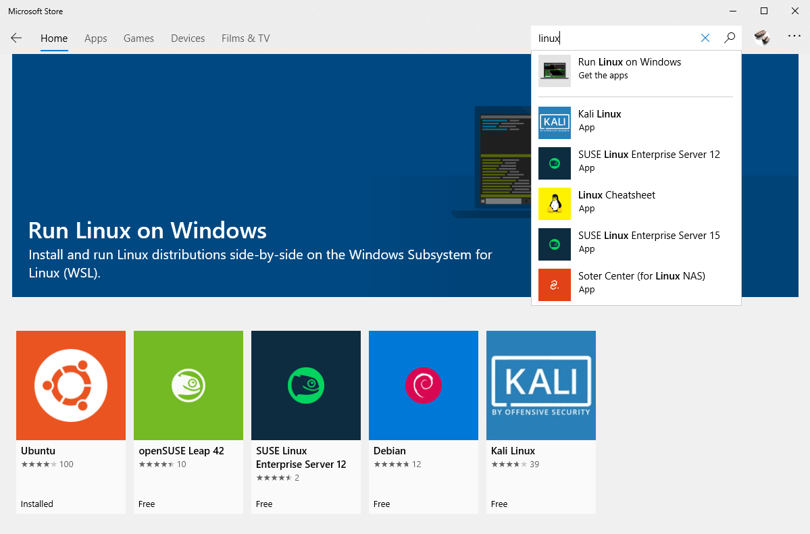Click the banner description about WSL
This screenshot has height=534, width=810.
point(260,264)
